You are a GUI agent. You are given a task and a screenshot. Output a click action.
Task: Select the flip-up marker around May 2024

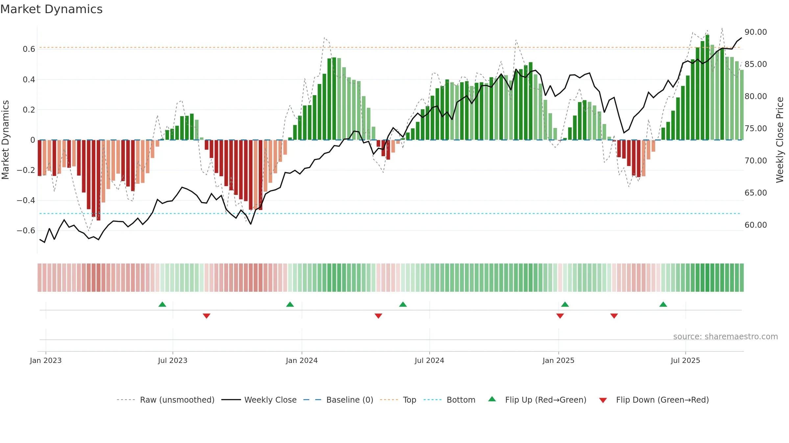[x=403, y=304]
